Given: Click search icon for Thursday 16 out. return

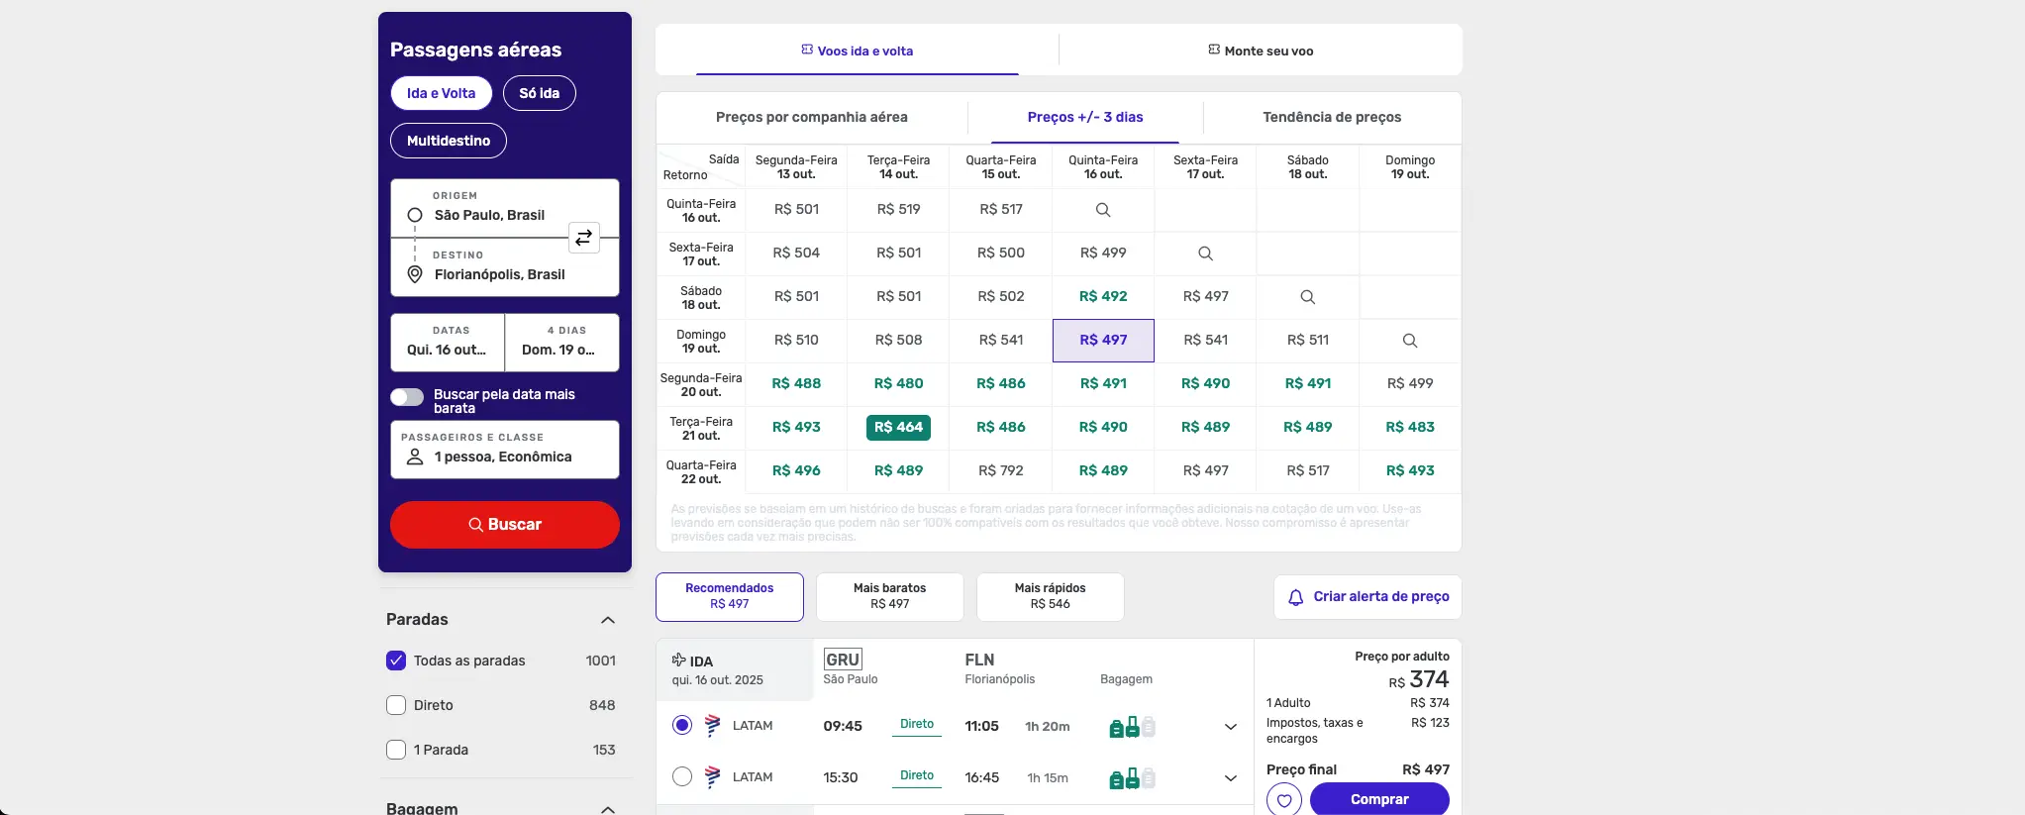Looking at the screenshot, I should 1102,210.
